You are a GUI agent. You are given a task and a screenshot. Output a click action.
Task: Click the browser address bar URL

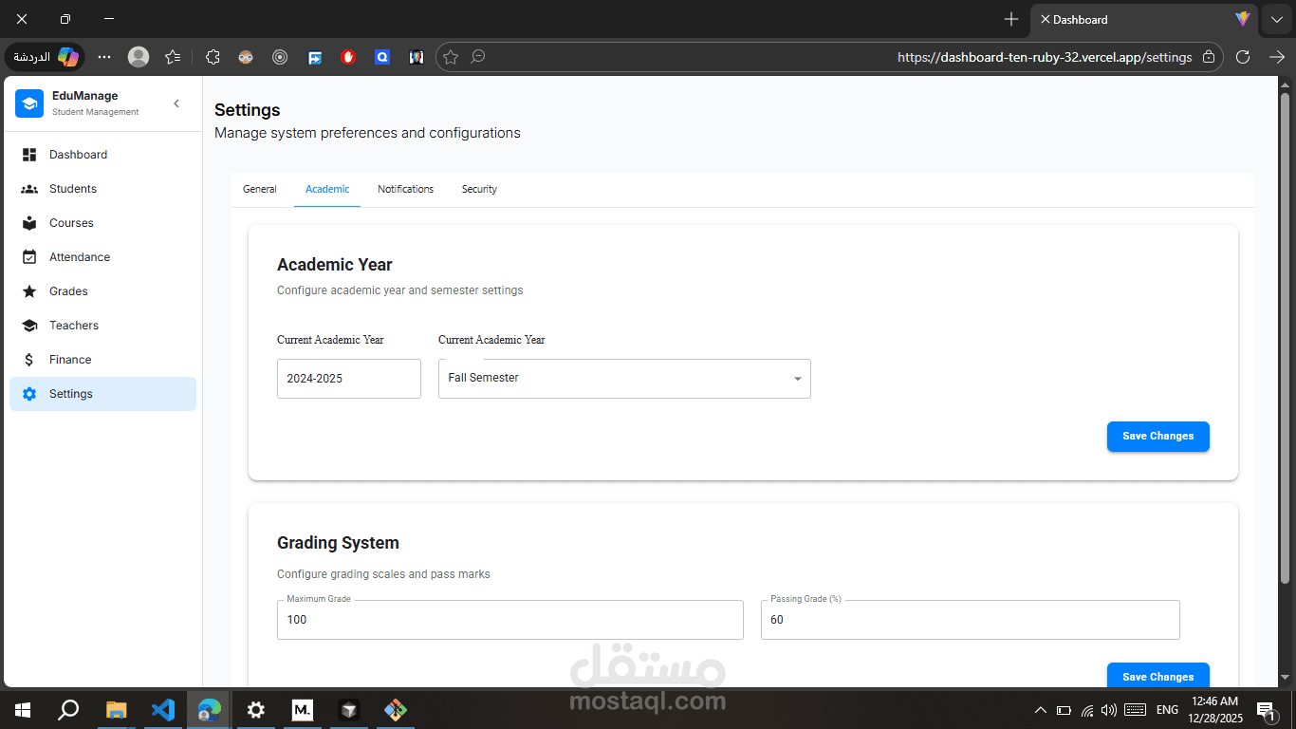point(1045,57)
